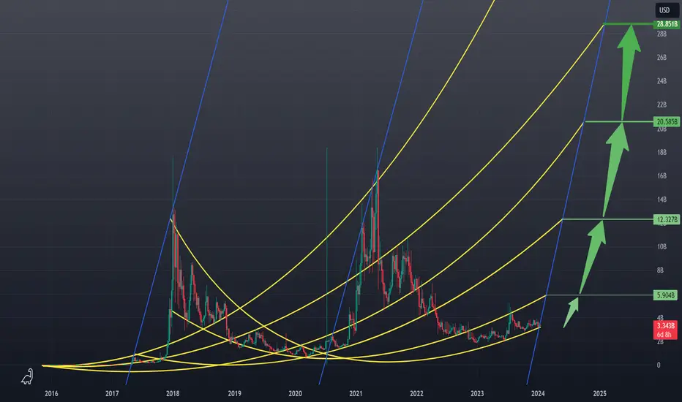Click the 8B price axis label
Viewport: 682px width, 402px height.
tap(660, 270)
